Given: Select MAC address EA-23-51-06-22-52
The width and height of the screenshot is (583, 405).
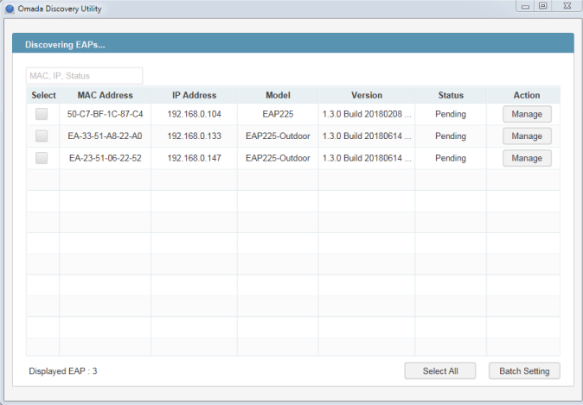Looking at the screenshot, I should 106,158.
